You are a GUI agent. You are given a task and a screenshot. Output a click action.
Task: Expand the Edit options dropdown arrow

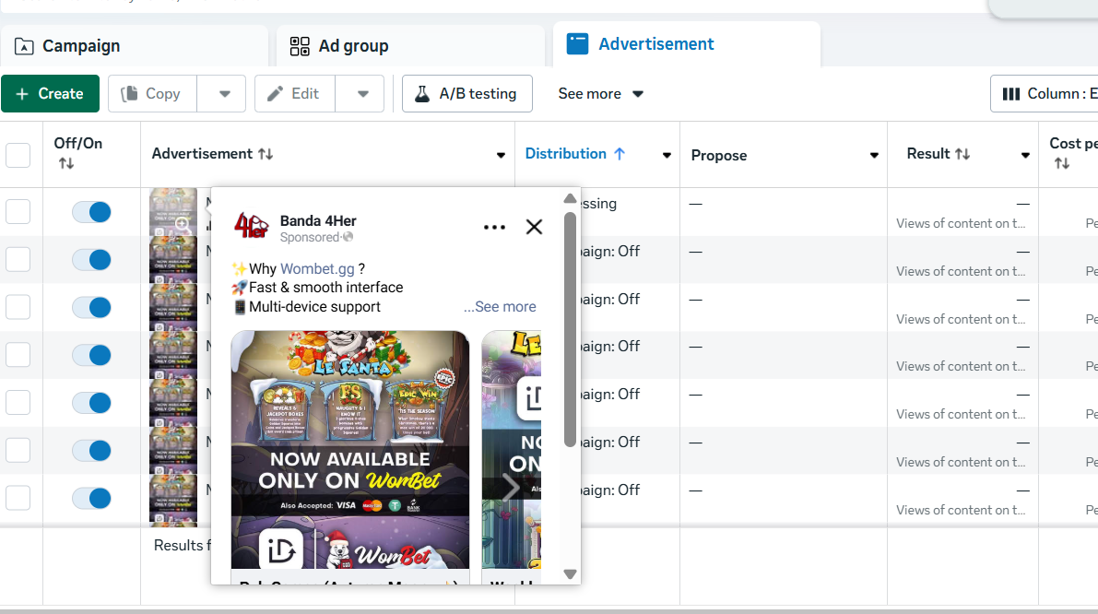362,94
